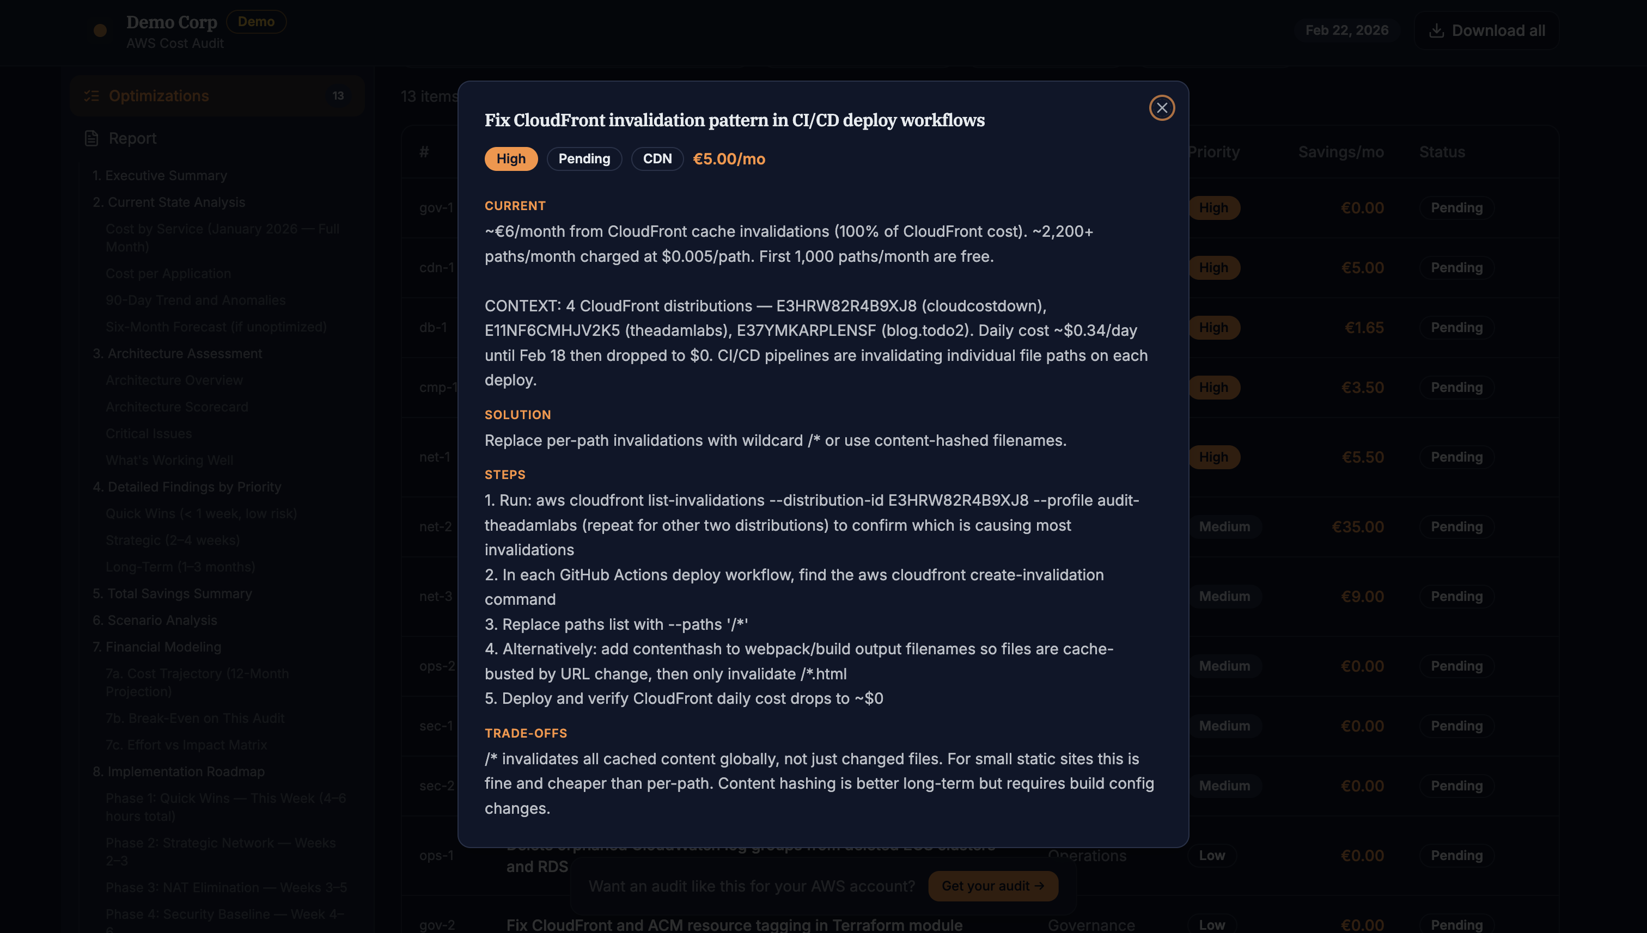The height and width of the screenshot is (933, 1647).
Task: Close the CloudFront invalidation dialog
Action: pyautogui.click(x=1162, y=108)
